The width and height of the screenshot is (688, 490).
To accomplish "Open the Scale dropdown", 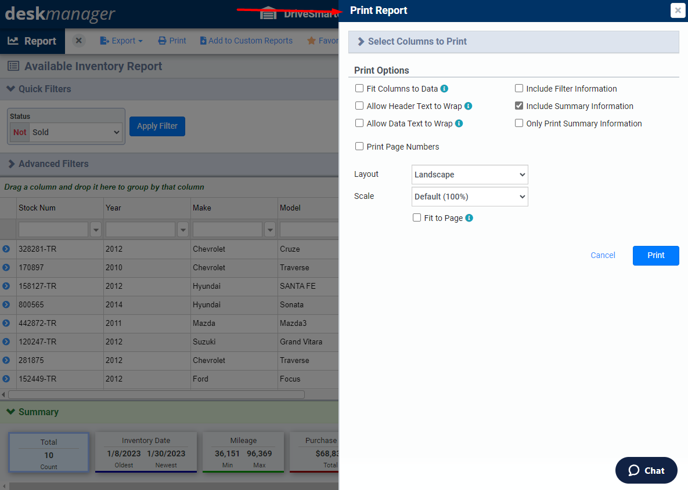I will pyautogui.click(x=469, y=197).
